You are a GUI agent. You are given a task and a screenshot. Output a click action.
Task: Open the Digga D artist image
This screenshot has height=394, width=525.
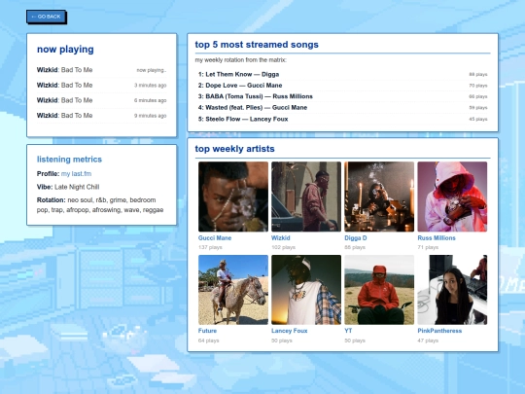[379, 197]
